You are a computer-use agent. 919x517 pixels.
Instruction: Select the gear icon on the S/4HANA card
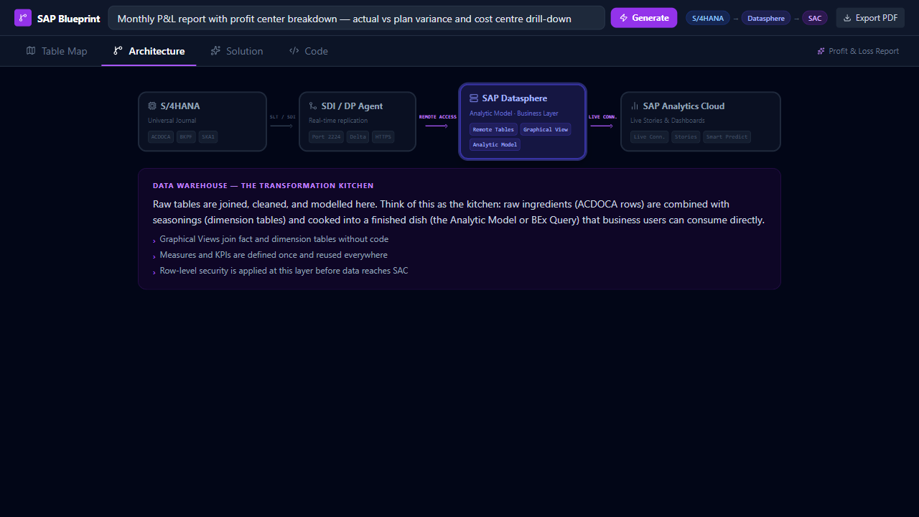tap(152, 106)
